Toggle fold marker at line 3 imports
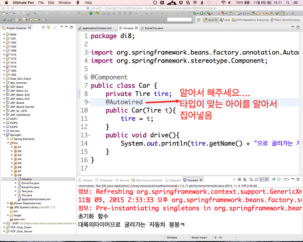Image resolution: width=303 pixels, height=242 pixels. pos(89,52)
